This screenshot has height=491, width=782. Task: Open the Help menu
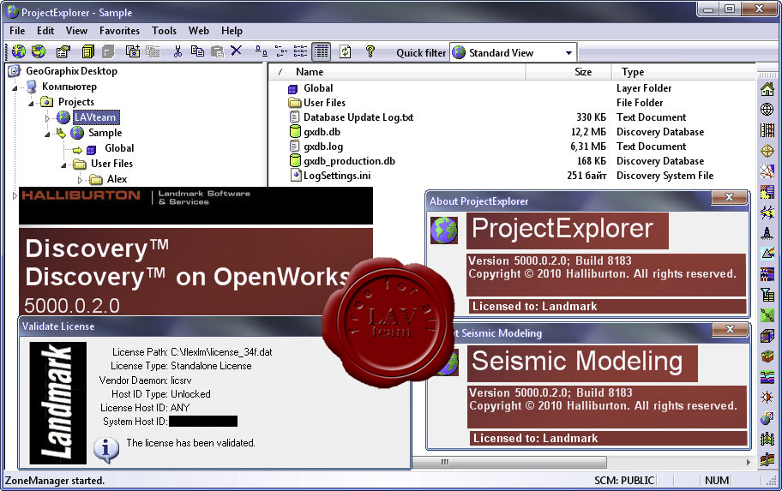pyautogui.click(x=232, y=30)
